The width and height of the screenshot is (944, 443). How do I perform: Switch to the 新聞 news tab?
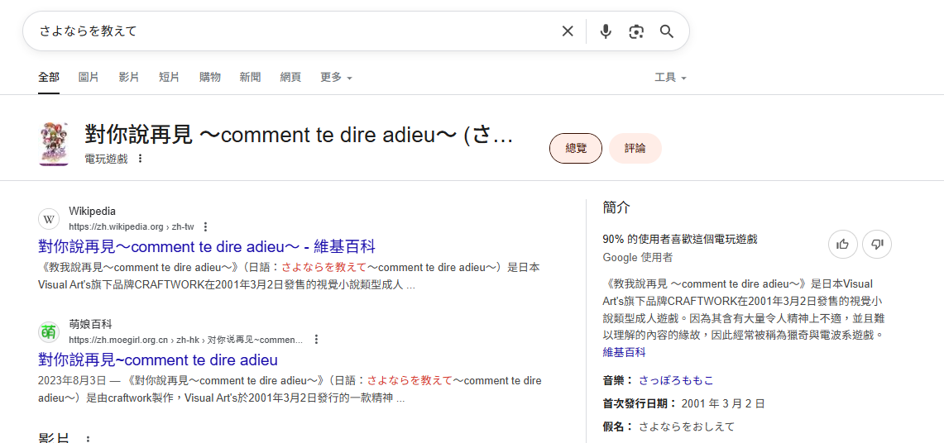pos(250,77)
